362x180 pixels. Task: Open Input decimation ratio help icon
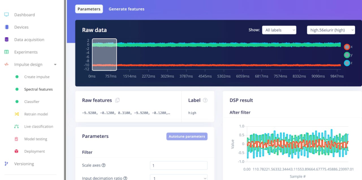(x=125, y=178)
